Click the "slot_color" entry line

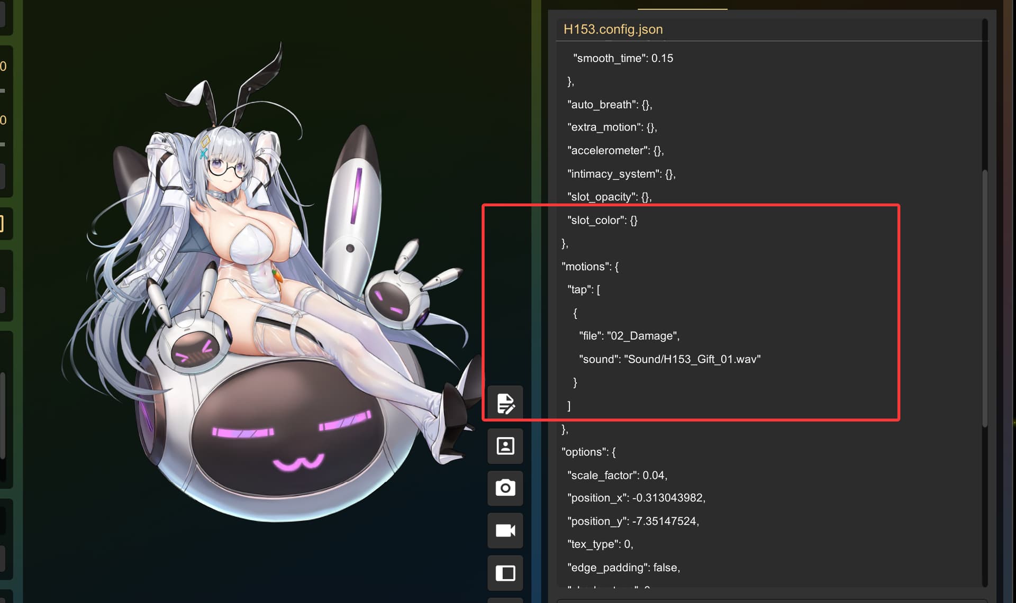click(602, 220)
